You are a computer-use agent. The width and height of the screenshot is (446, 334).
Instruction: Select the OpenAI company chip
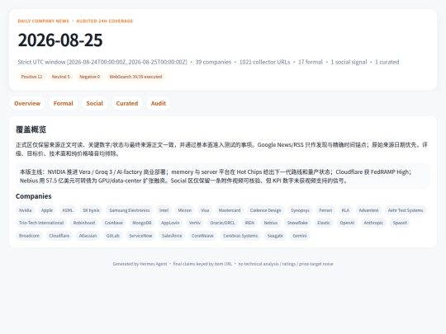click(x=347, y=223)
